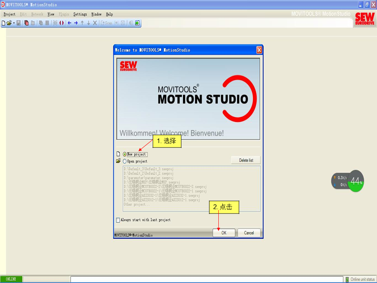Screen dimensions: 377x283
Task: Click the green arrow icon at toolbar end
Action: pyautogui.click(x=137, y=23)
